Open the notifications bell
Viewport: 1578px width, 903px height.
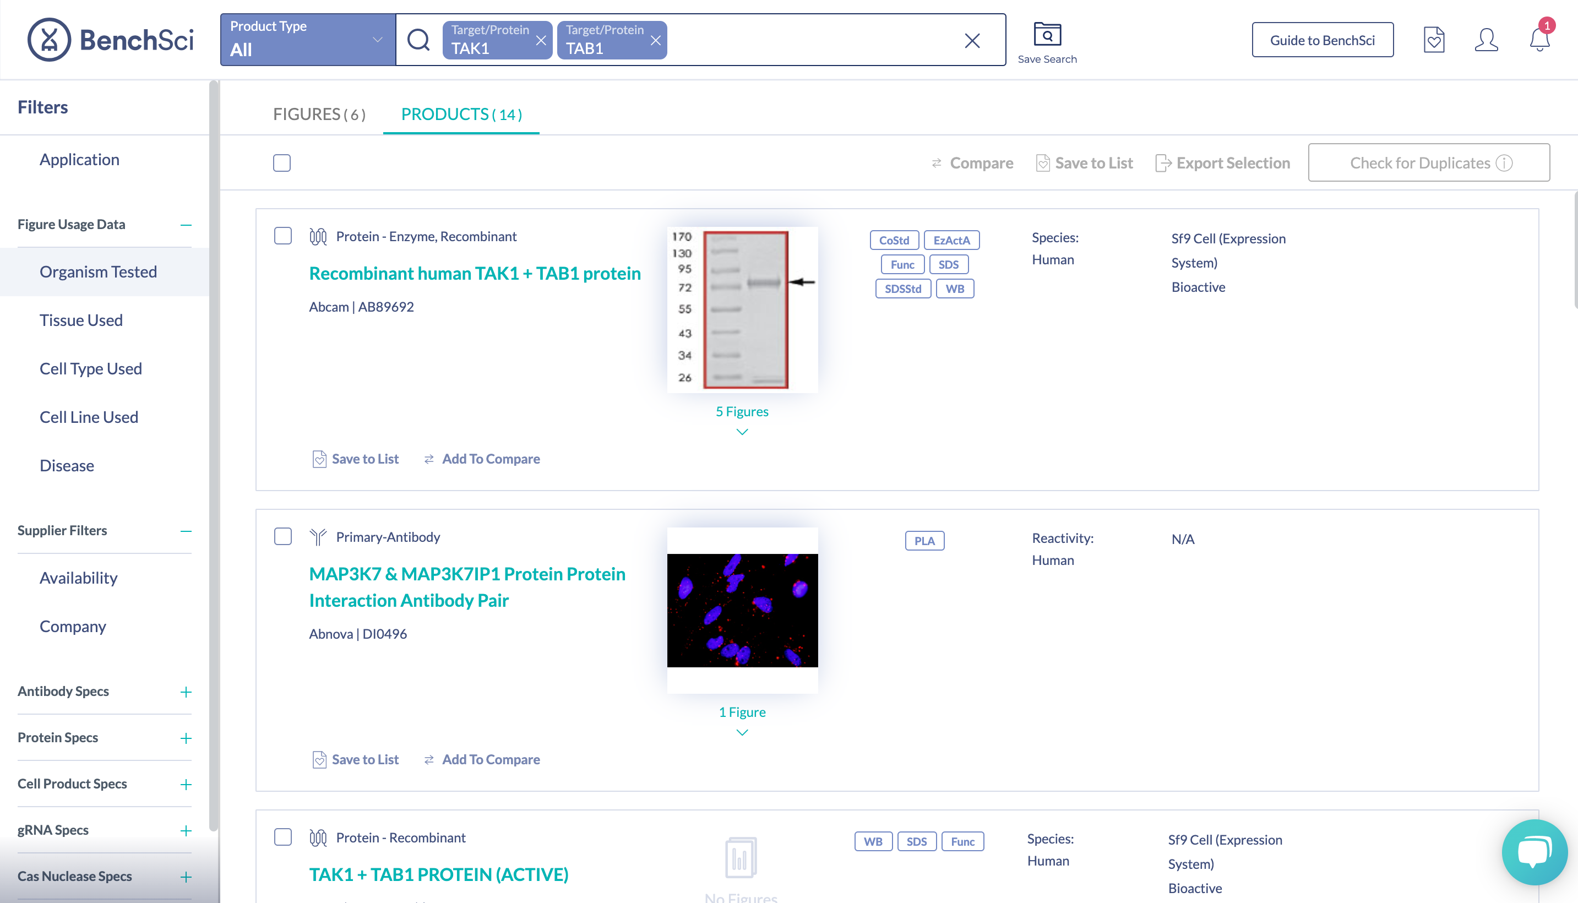coord(1539,40)
